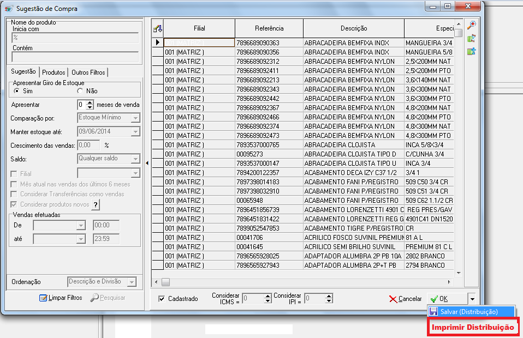
Task: Click the OK button
Action: point(447,299)
